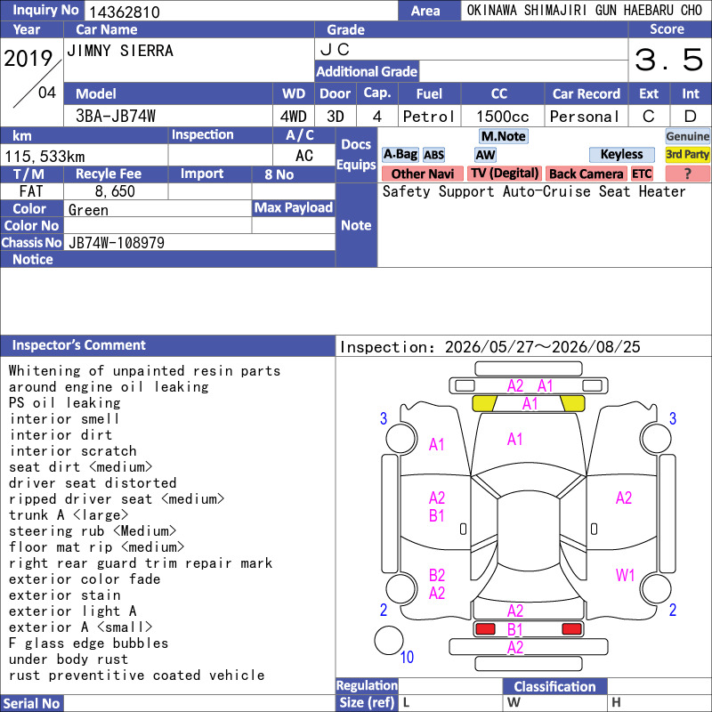Click the left yellow headlight on diagram
Image resolution: width=712 pixels, height=712 pixels.
pos(484,403)
